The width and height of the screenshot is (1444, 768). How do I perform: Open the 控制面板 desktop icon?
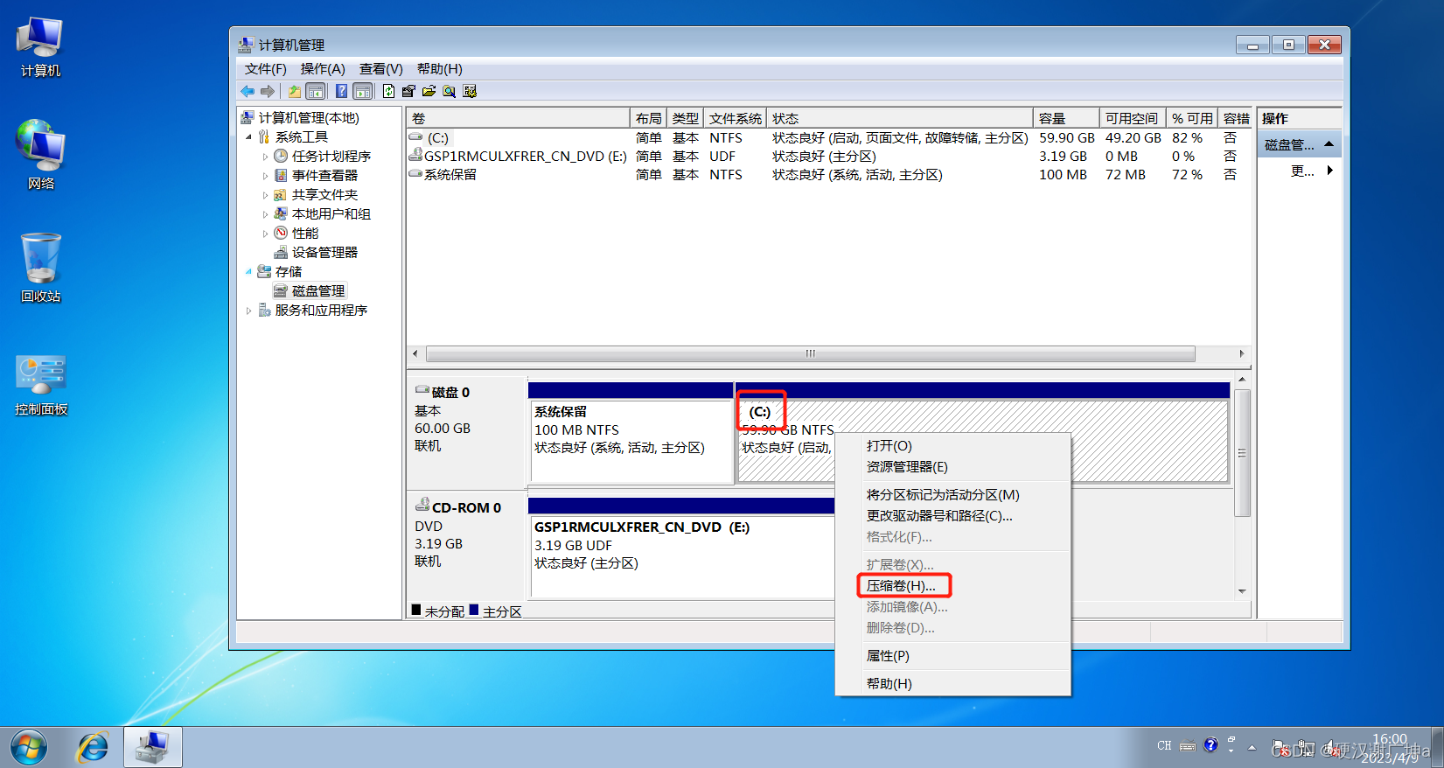(40, 385)
